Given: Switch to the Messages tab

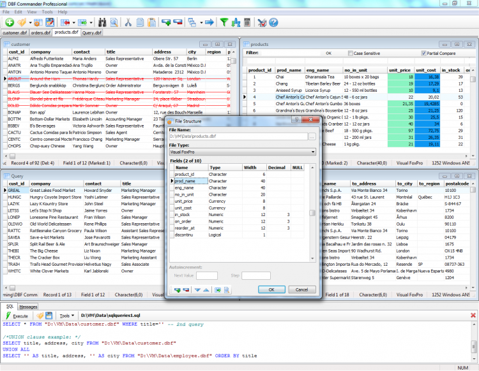Looking at the screenshot, I should 28,307.
